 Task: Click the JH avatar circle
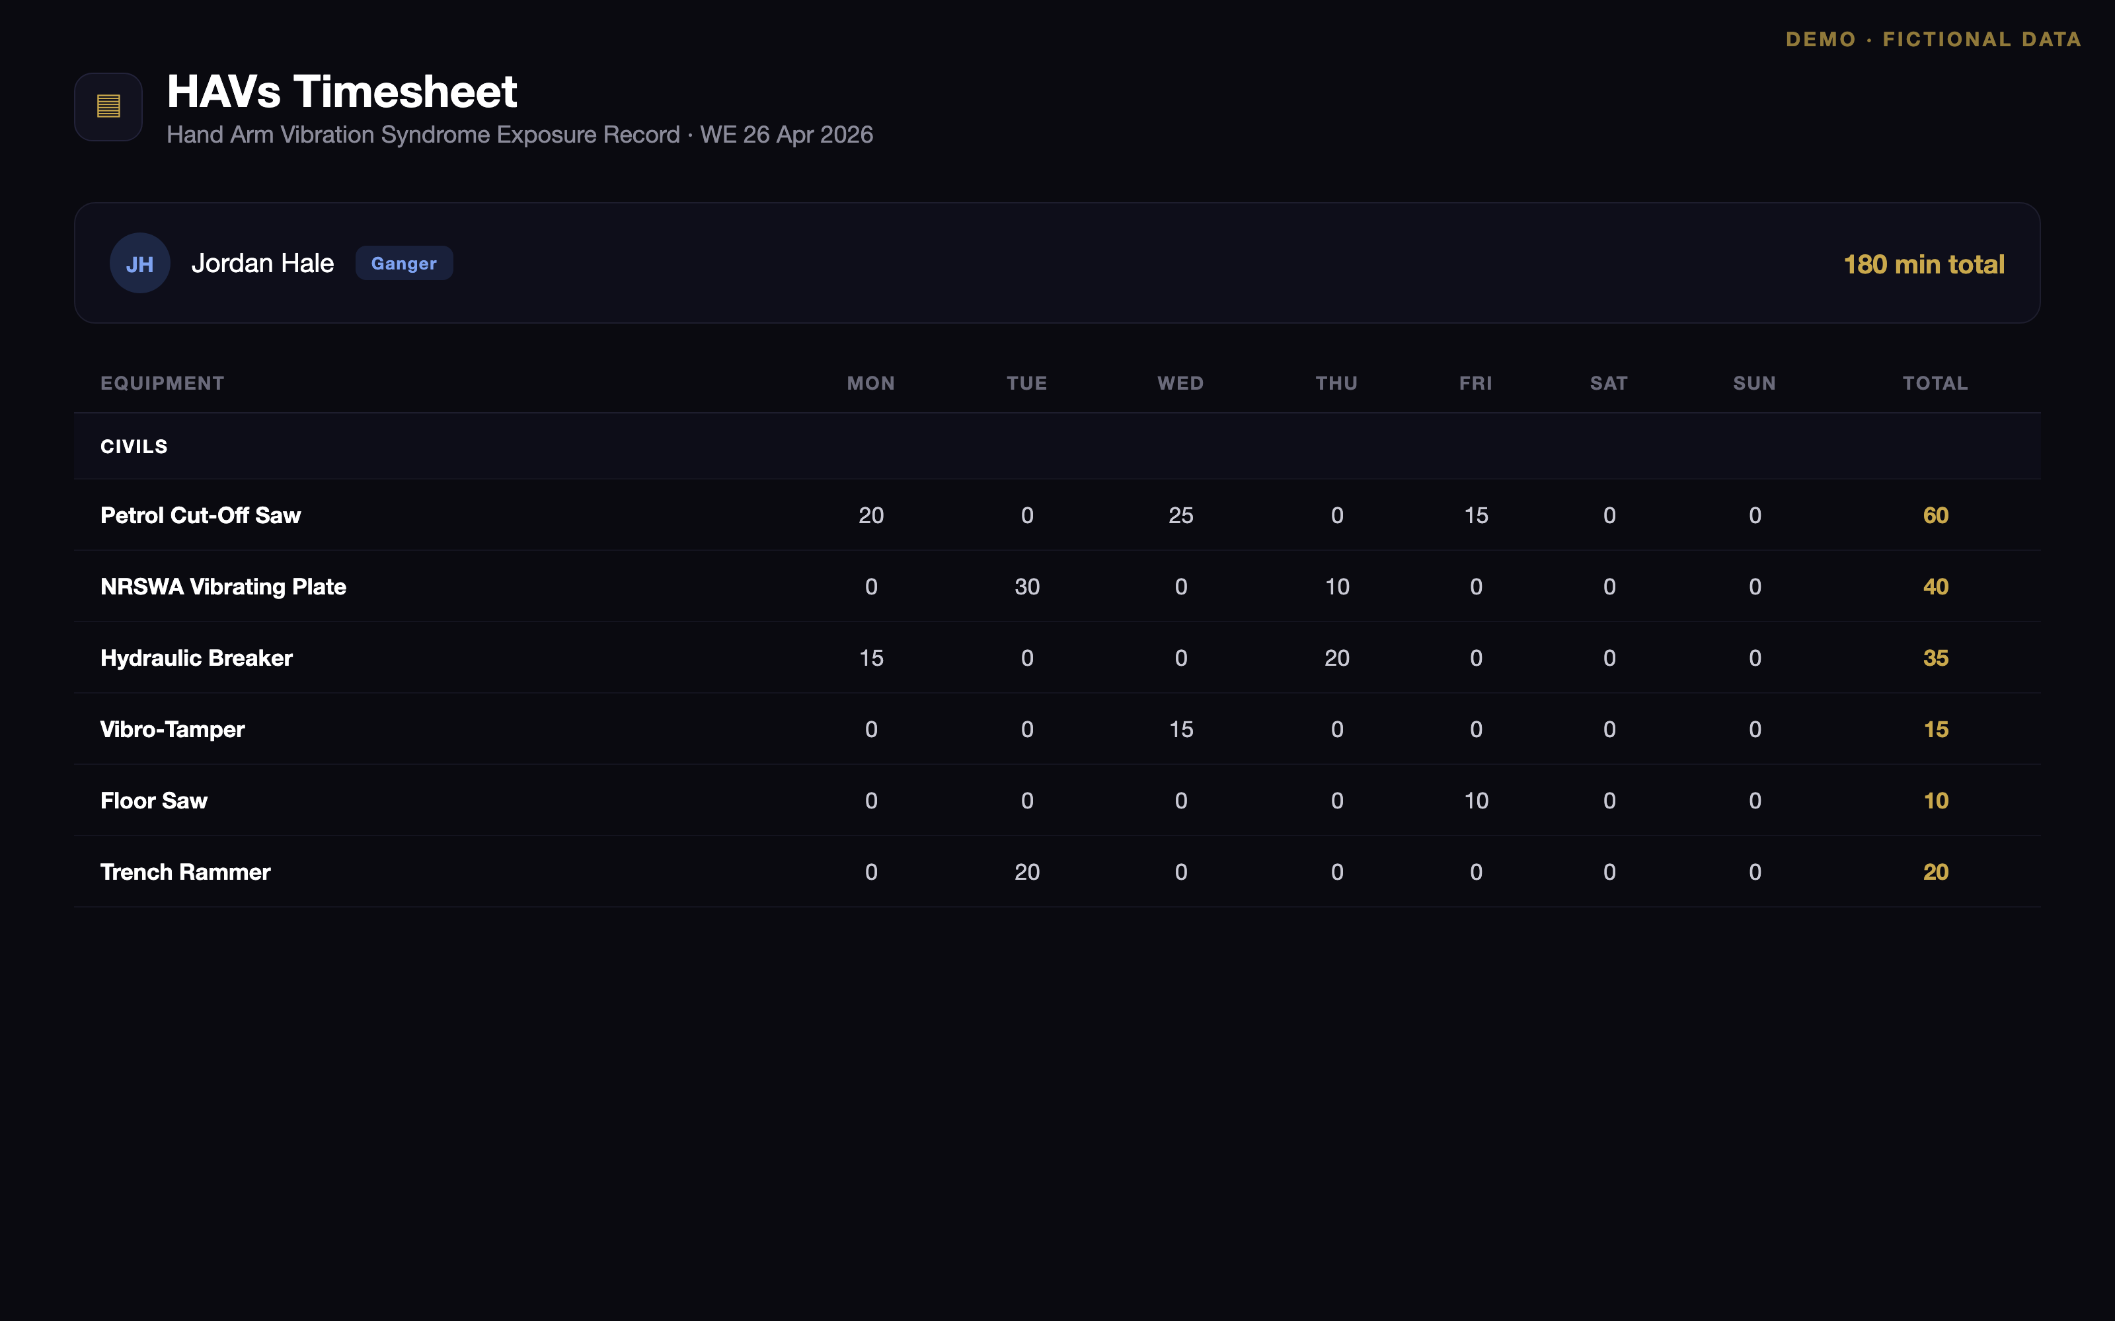click(140, 263)
